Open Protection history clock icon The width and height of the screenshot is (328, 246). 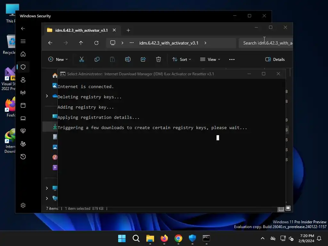point(23,157)
